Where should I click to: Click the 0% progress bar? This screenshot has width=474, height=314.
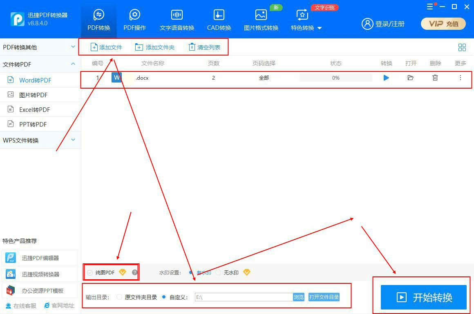tap(335, 78)
